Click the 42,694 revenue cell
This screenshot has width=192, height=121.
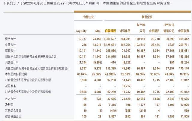coord(141,99)
